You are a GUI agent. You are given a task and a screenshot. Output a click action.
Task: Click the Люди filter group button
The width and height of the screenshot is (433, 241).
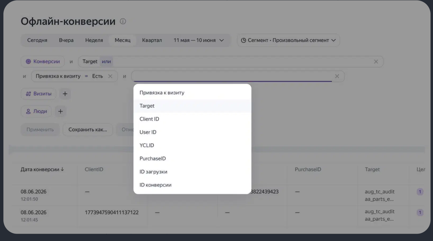click(36, 111)
